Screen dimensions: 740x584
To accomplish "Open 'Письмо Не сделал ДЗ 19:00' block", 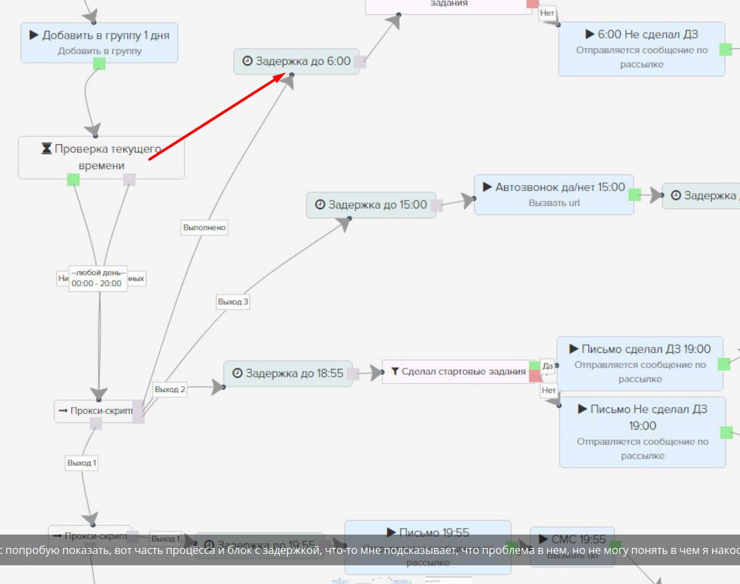I will pos(642,432).
